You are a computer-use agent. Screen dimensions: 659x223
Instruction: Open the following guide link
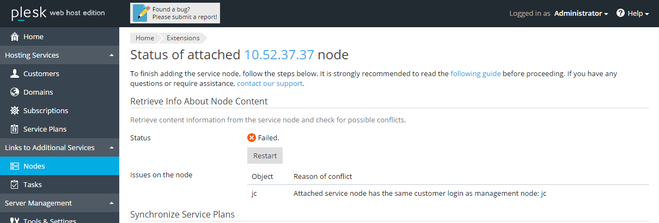(475, 73)
